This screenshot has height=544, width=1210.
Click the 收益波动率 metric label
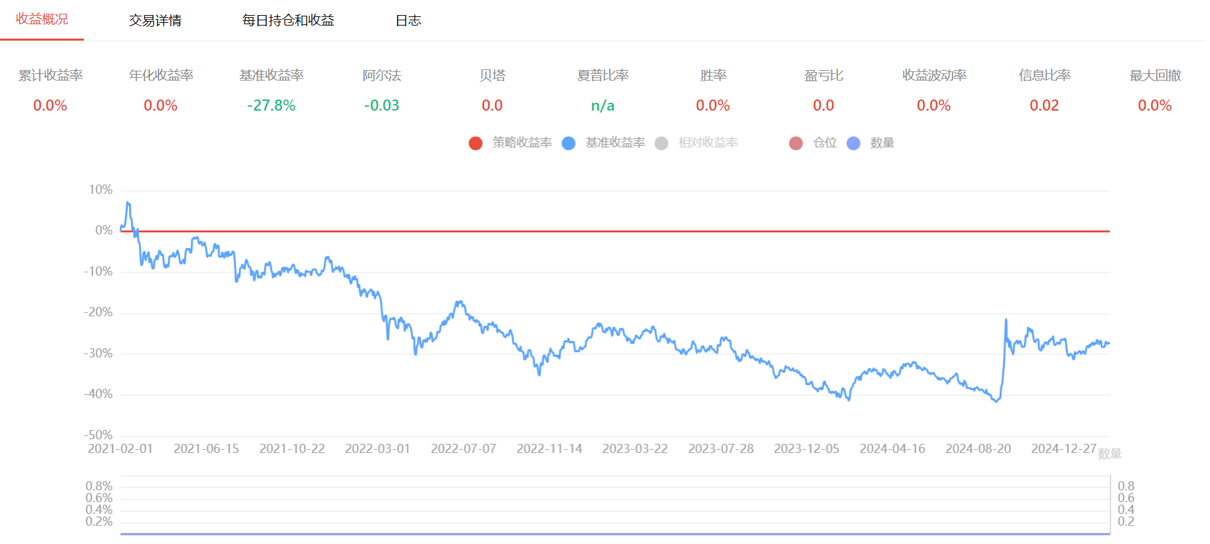[934, 75]
